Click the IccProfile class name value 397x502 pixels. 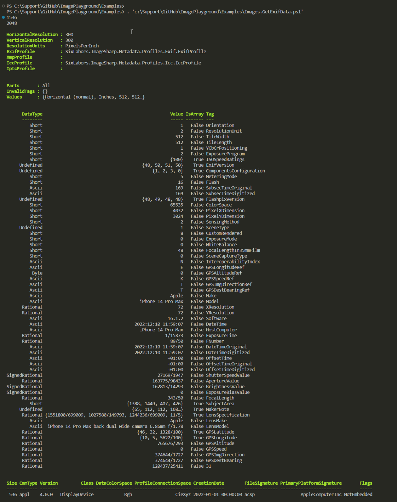(133, 63)
